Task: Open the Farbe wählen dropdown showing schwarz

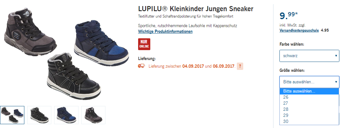Action: (x=309, y=56)
